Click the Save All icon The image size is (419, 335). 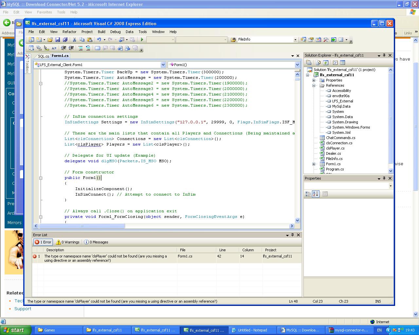pos(65,40)
